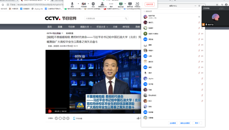Image resolution: width=229 pixels, height=130 pixels.
Task: Open manage members from meeting toolbar
Action: point(102,5)
